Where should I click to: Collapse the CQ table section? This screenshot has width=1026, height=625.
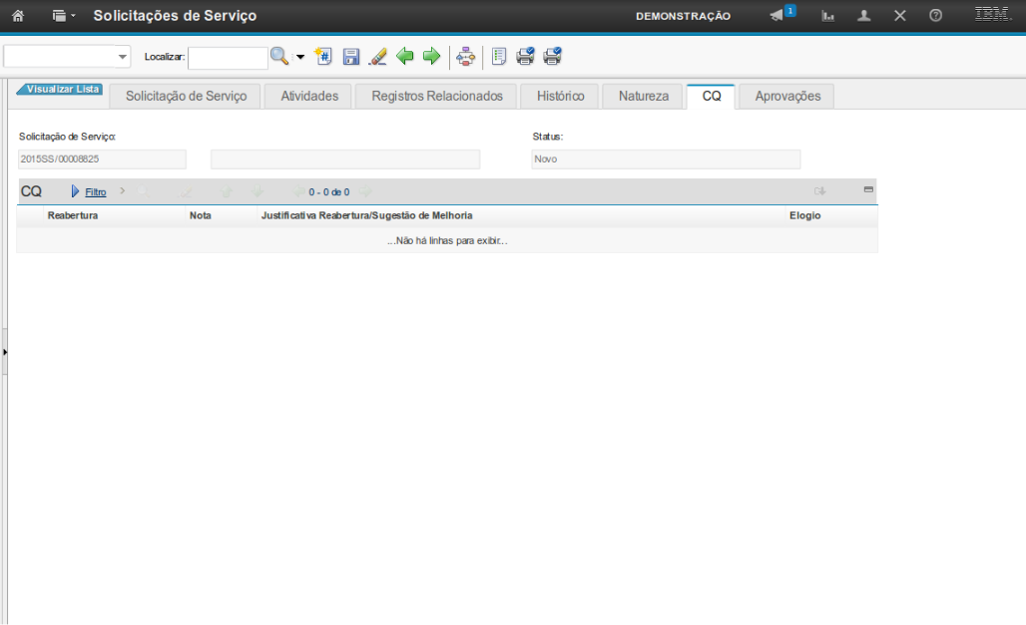pyautogui.click(x=868, y=189)
